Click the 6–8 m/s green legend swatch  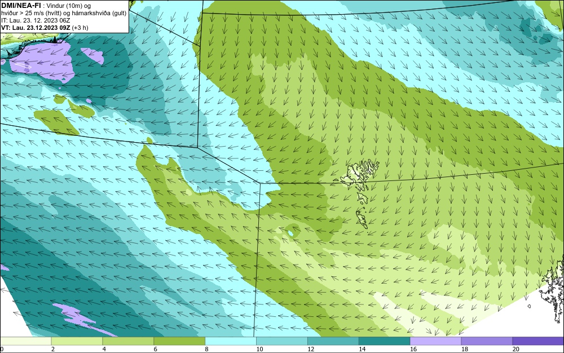[x=179, y=341]
